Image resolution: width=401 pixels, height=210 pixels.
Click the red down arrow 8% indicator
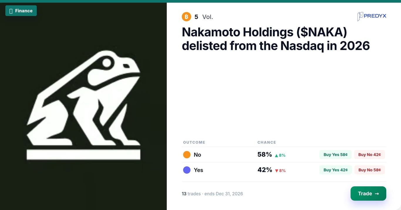[280, 170]
